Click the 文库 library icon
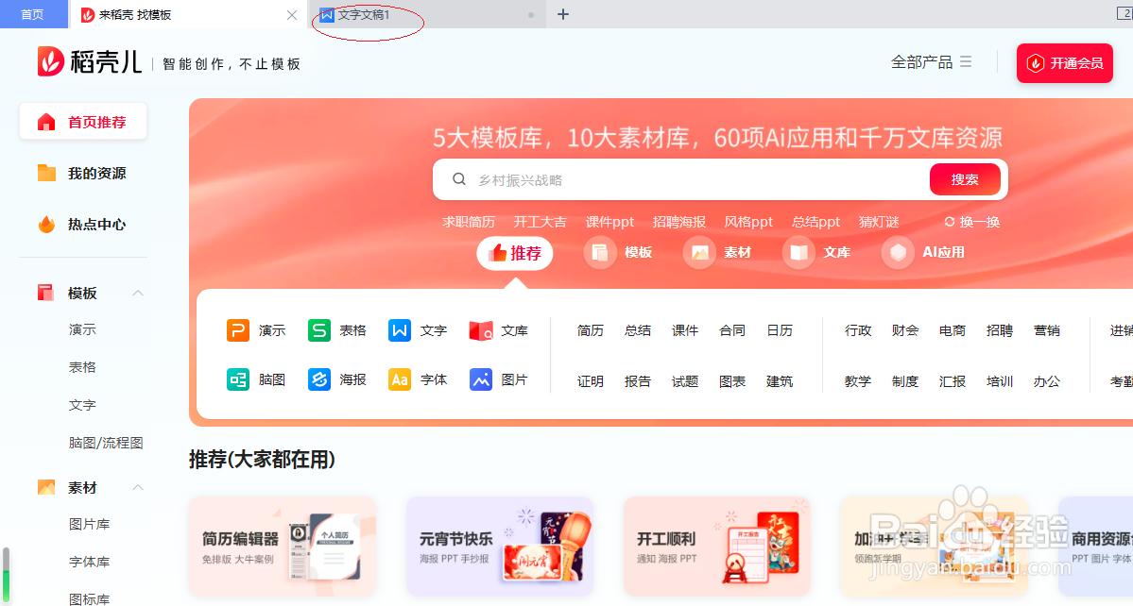Screen dimensions: 1133x606 point(483,330)
